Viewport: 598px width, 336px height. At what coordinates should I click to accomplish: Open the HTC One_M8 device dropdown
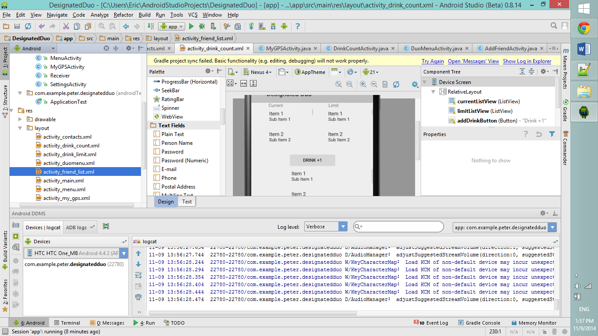(76, 253)
